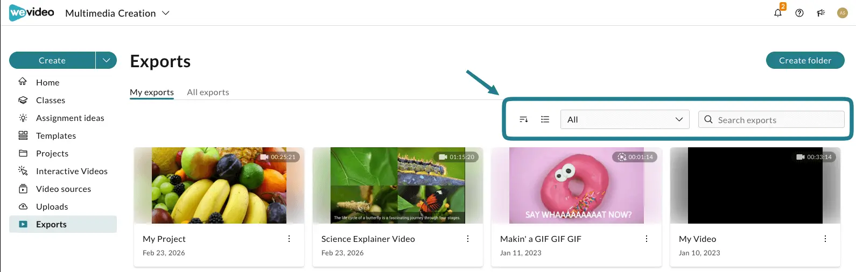Open Templates in sidebar
856x272 pixels.
pos(63,135)
